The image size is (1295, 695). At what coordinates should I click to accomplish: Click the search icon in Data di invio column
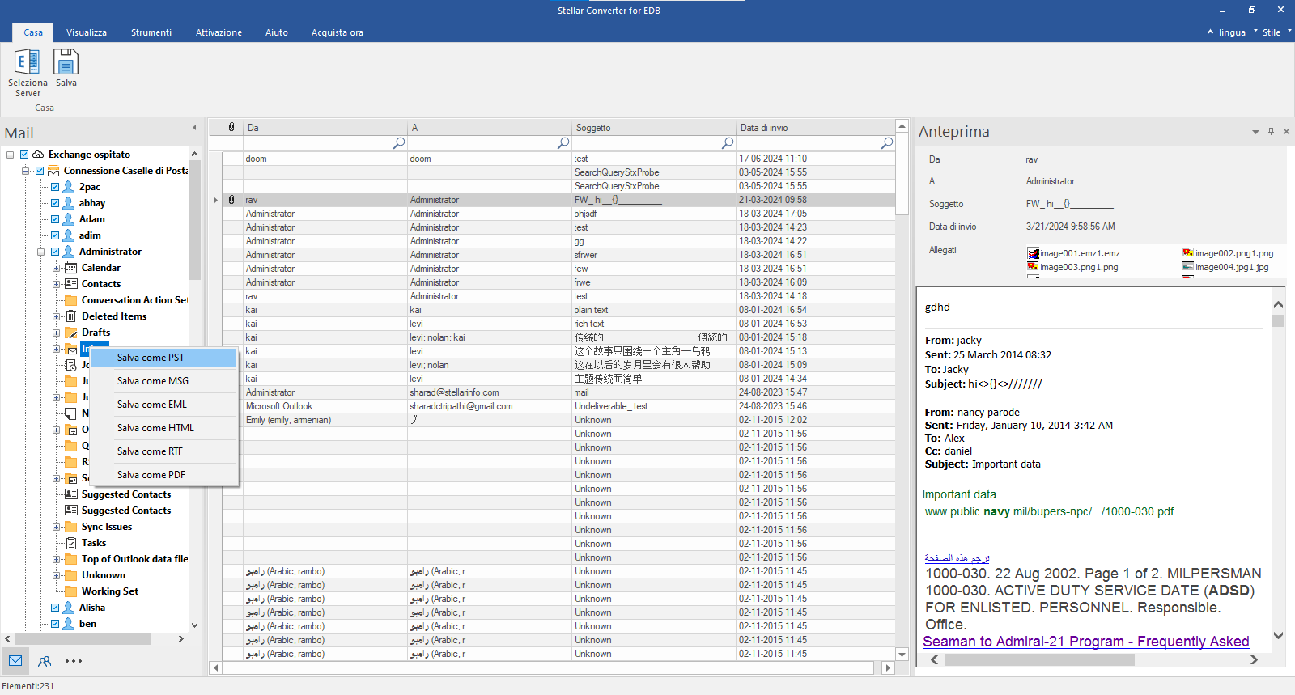tap(887, 143)
